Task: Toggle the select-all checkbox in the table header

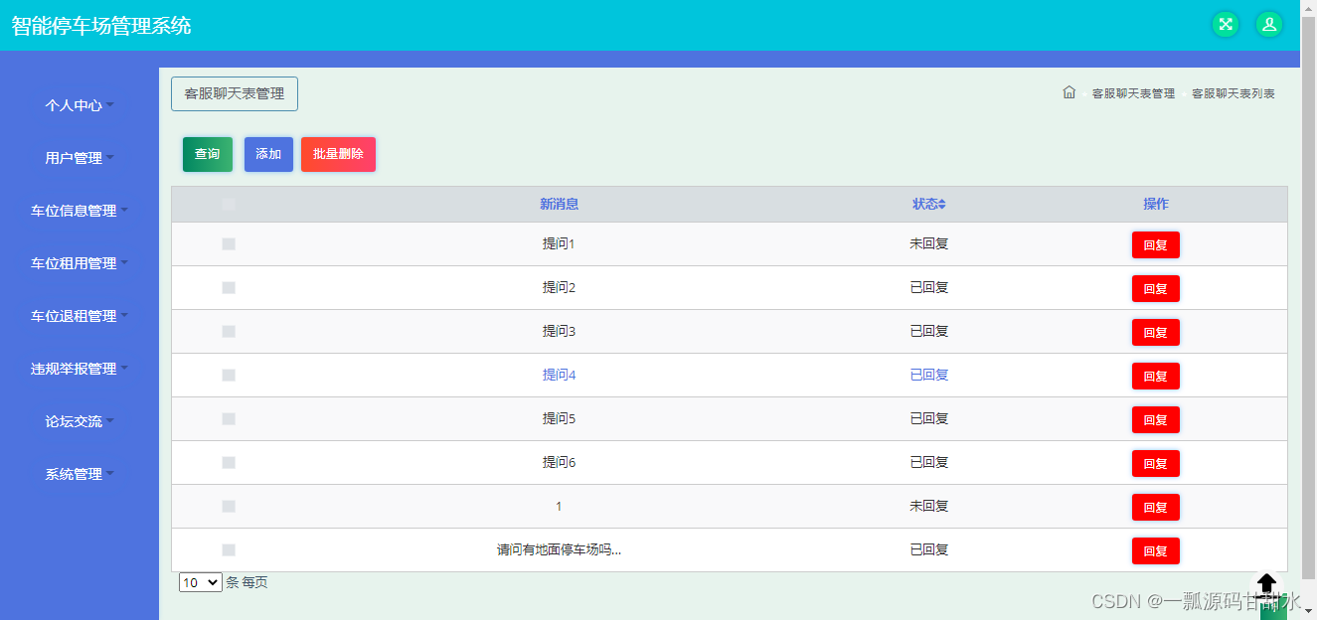Action: pyautogui.click(x=229, y=203)
